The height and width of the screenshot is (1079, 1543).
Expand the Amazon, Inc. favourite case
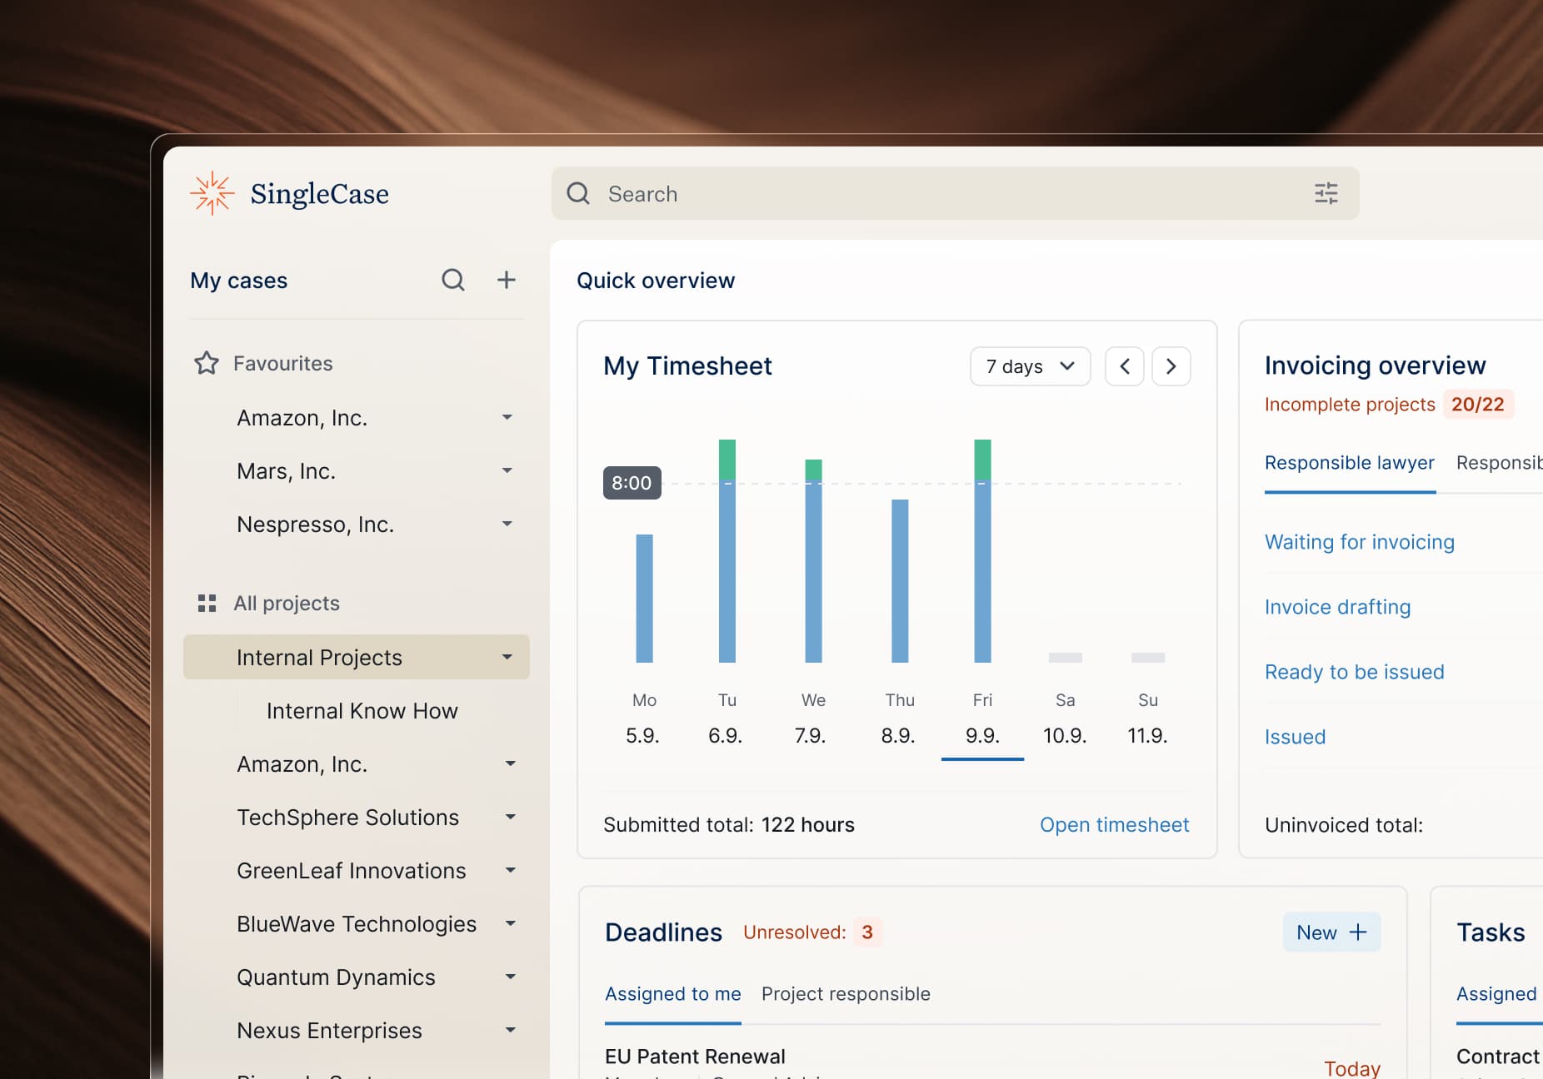coord(507,417)
